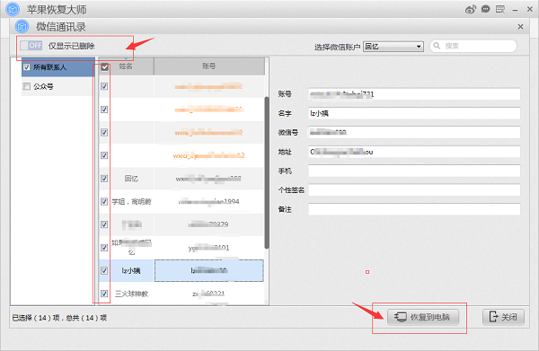Screen dimensions: 539x351
Task: Uncheck the first contact row checkbox
Action: pyautogui.click(x=104, y=86)
